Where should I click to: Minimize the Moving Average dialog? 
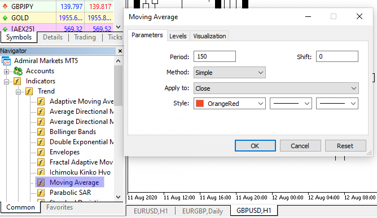(x=308, y=16)
